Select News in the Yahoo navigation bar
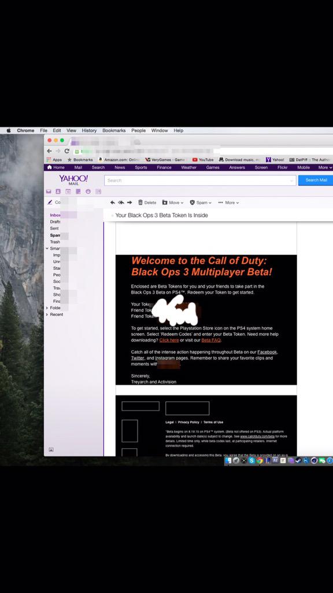The height and width of the screenshot is (593, 333). pyautogui.click(x=120, y=167)
